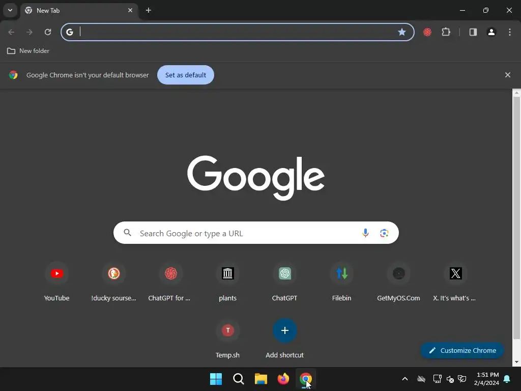Click the search magnifier in the search box

pos(128,233)
